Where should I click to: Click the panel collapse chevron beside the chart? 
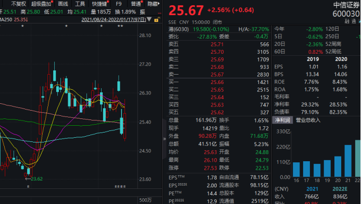(165, 139)
